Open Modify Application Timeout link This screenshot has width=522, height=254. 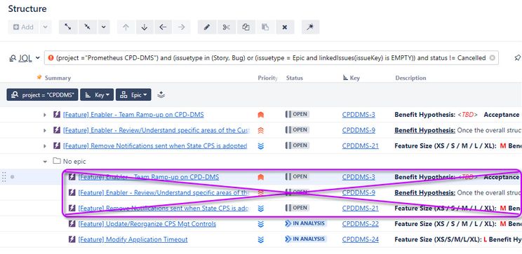[133, 240]
